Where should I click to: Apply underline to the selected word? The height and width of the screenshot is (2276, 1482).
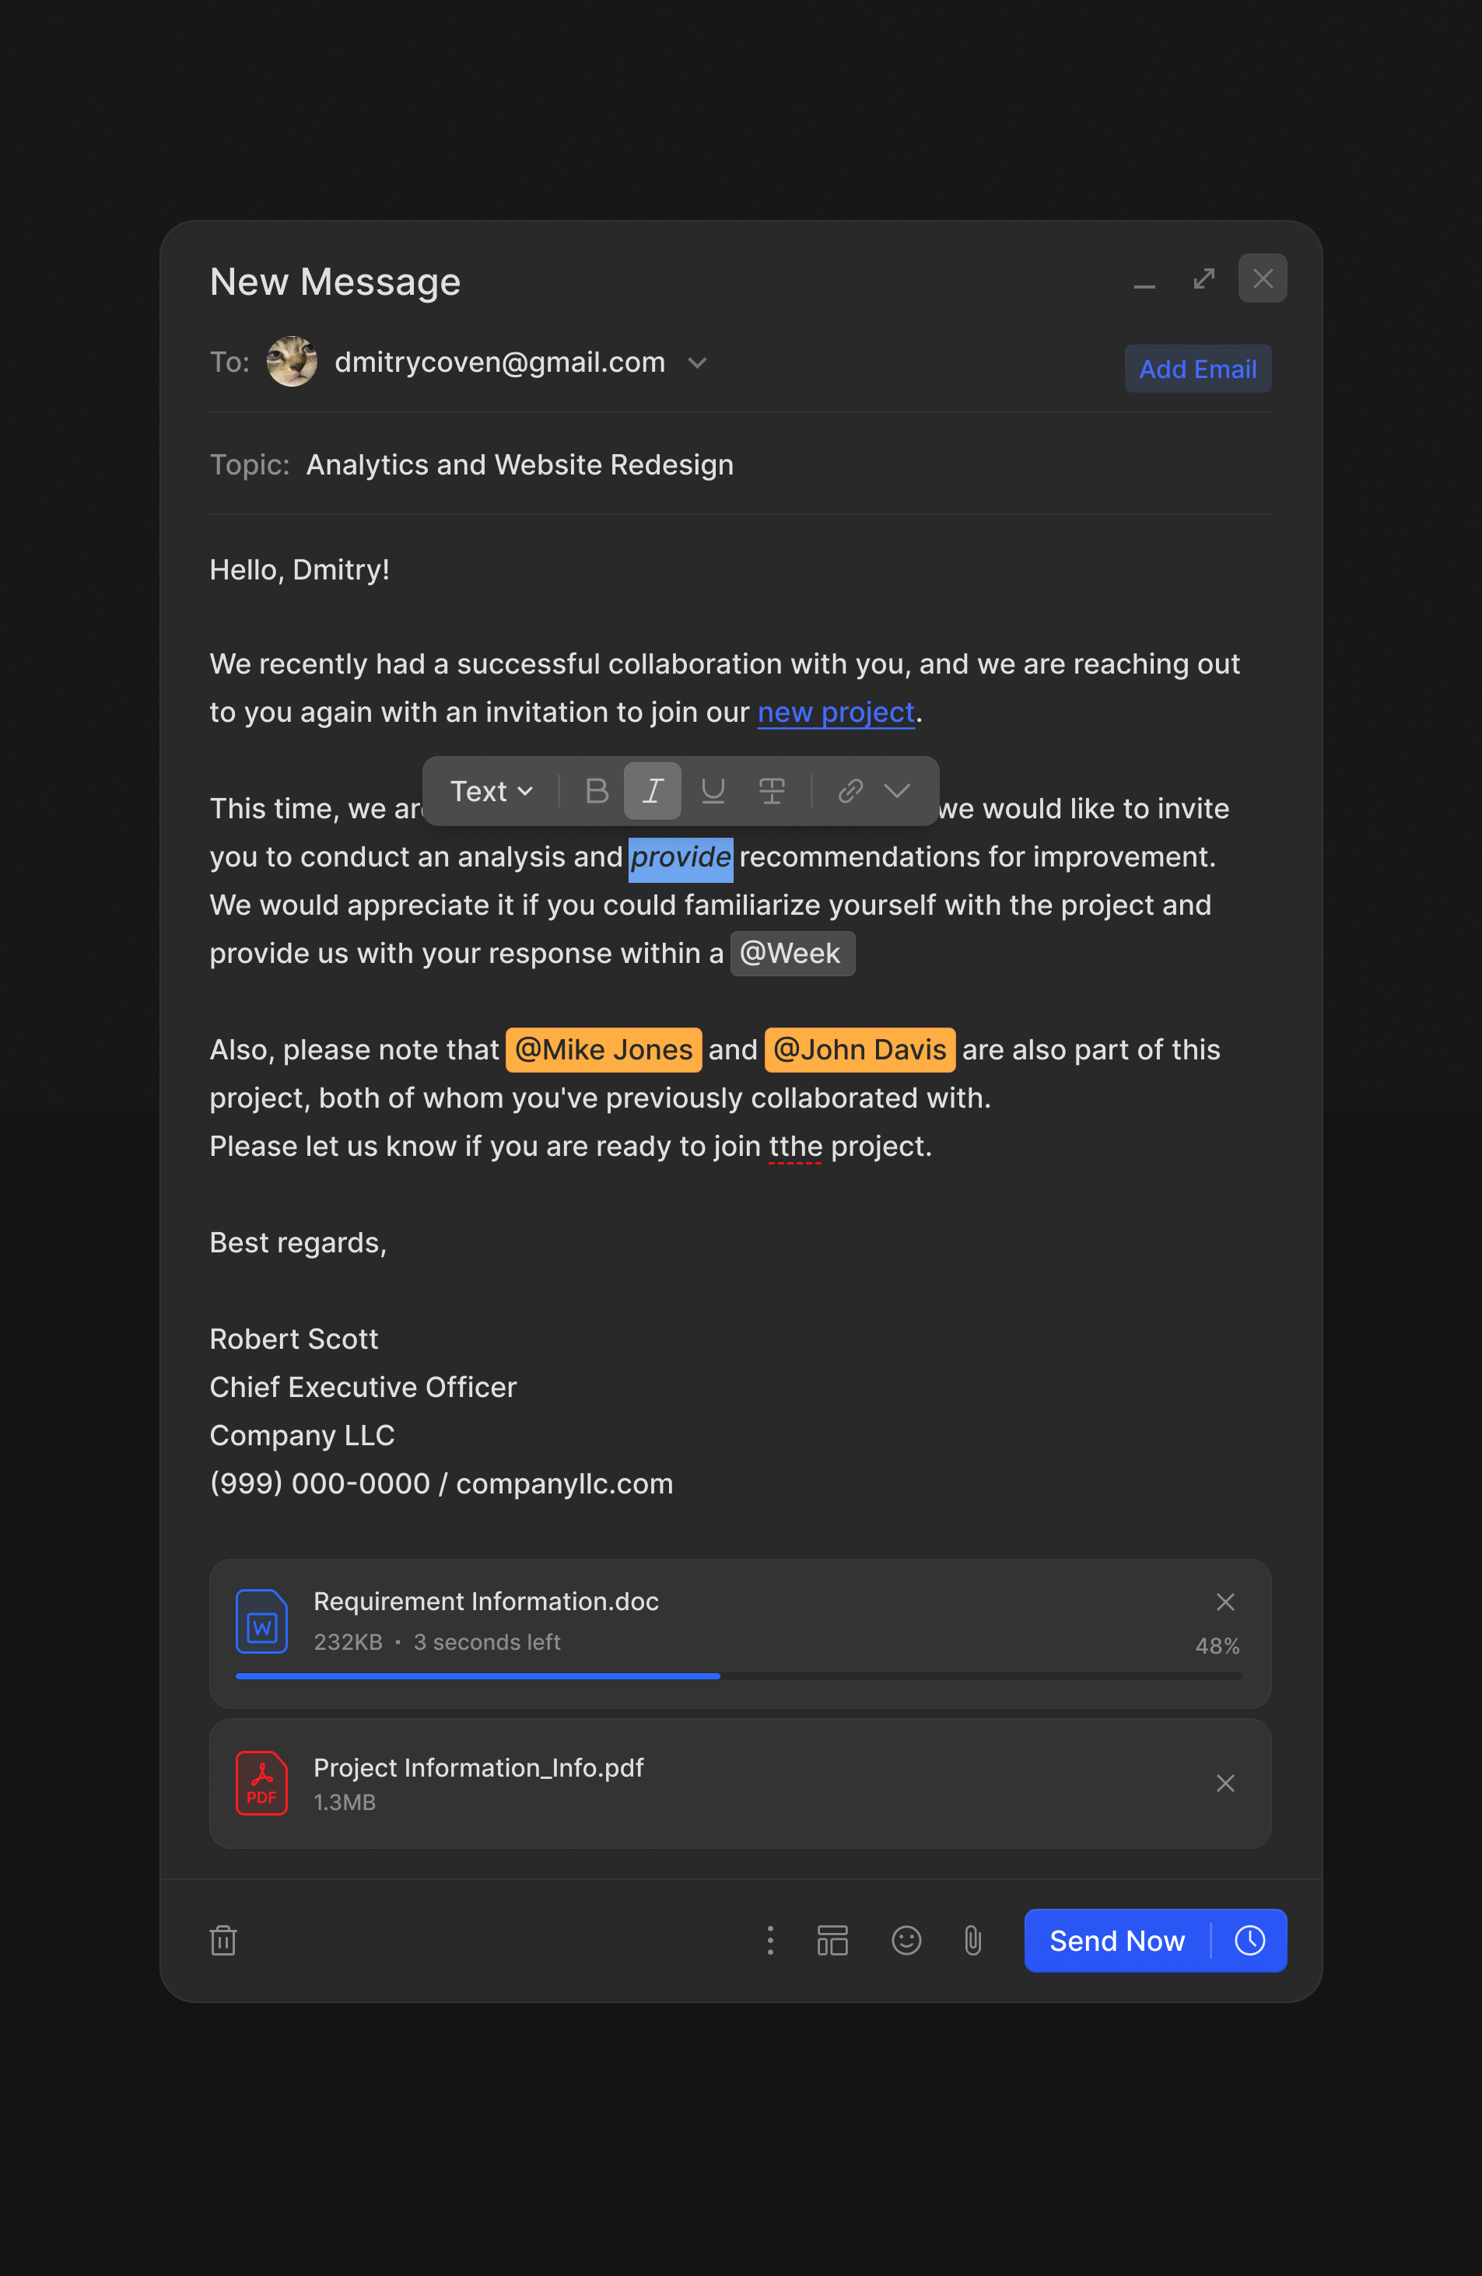[x=713, y=791]
